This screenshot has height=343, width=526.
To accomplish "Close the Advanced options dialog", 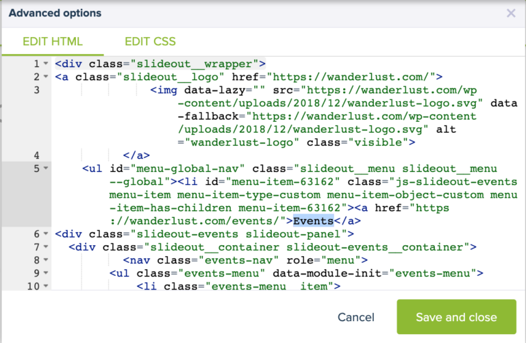I will click(x=511, y=13).
